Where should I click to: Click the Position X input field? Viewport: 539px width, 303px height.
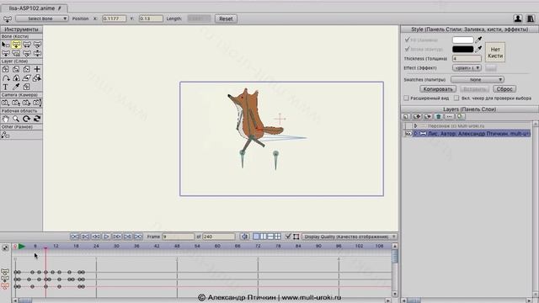pyautogui.click(x=115, y=19)
